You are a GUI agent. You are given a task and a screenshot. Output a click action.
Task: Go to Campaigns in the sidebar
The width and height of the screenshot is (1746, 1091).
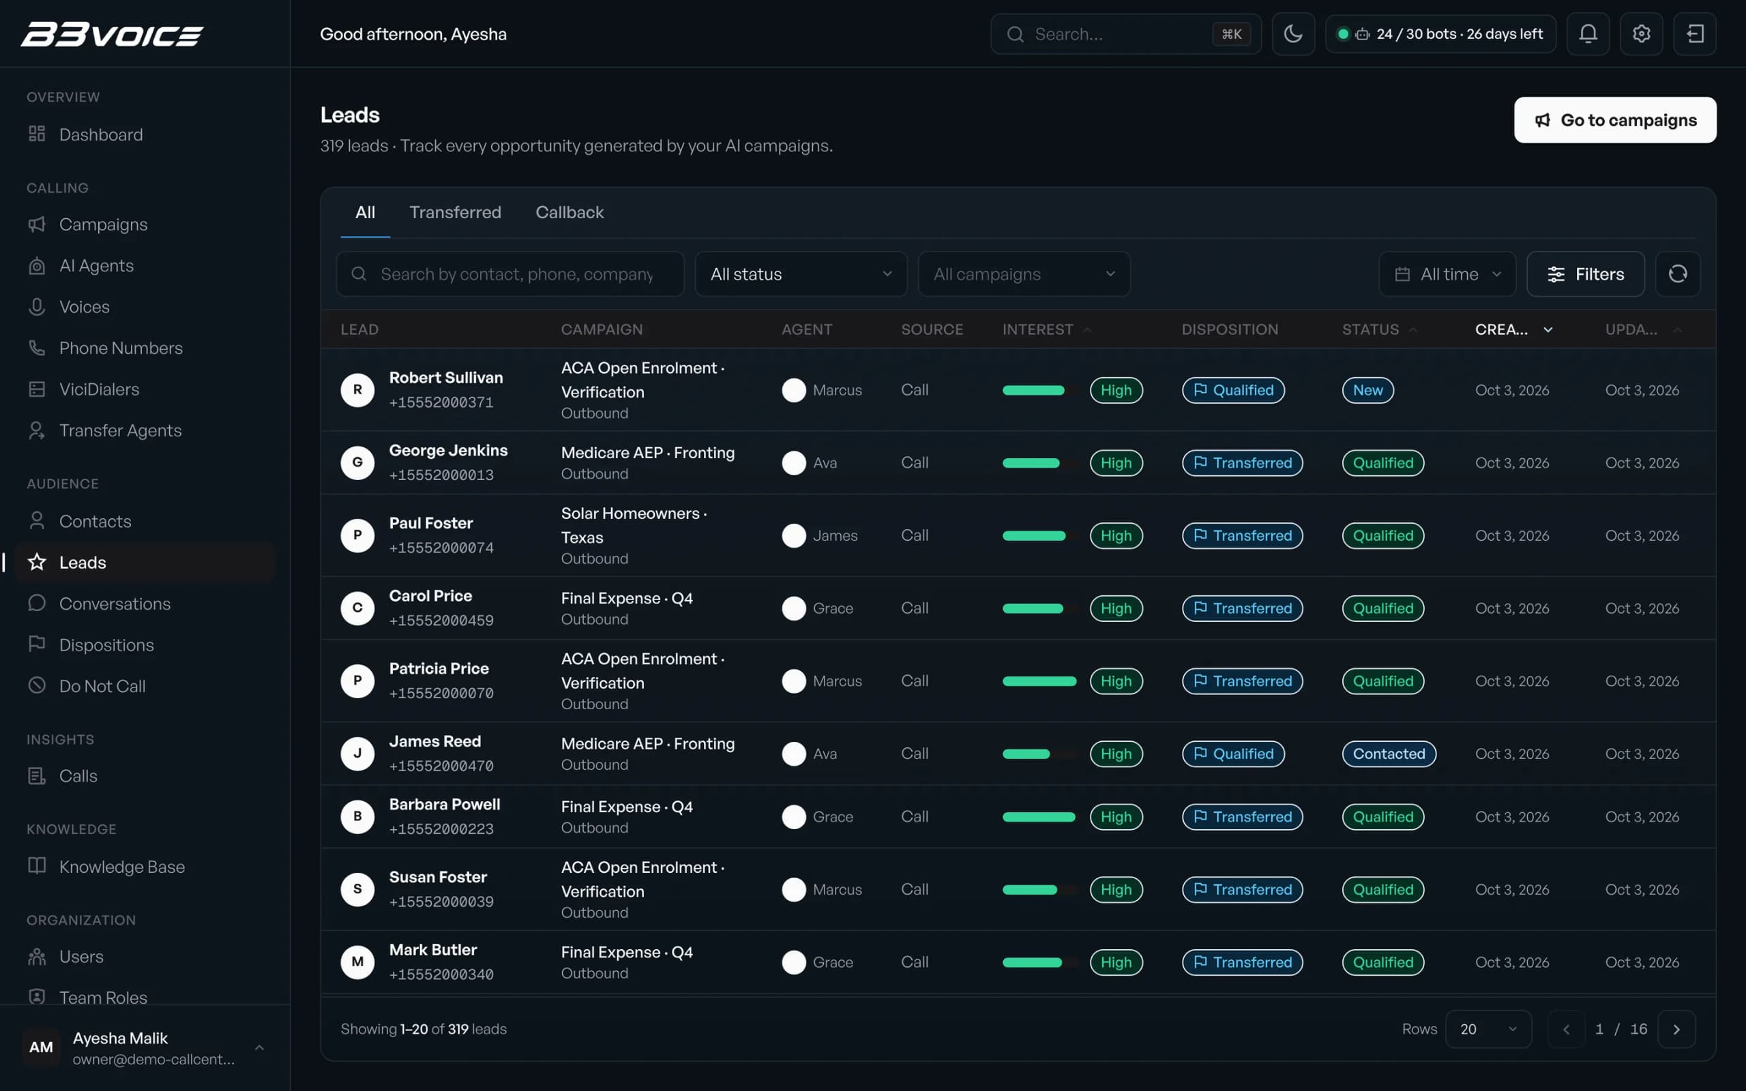145,224
